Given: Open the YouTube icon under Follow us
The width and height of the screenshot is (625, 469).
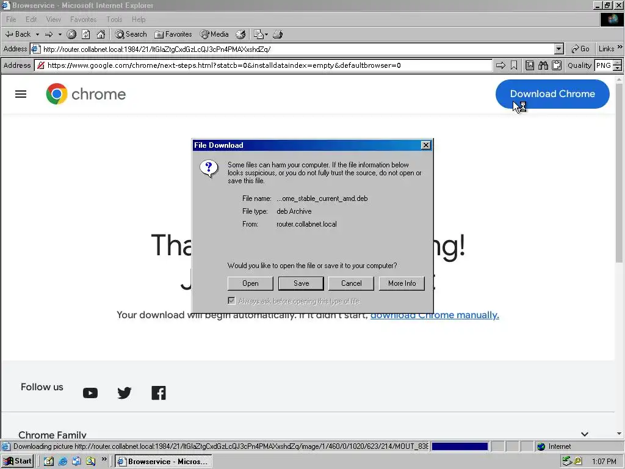Looking at the screenshot, I should [x=90, y=393].
